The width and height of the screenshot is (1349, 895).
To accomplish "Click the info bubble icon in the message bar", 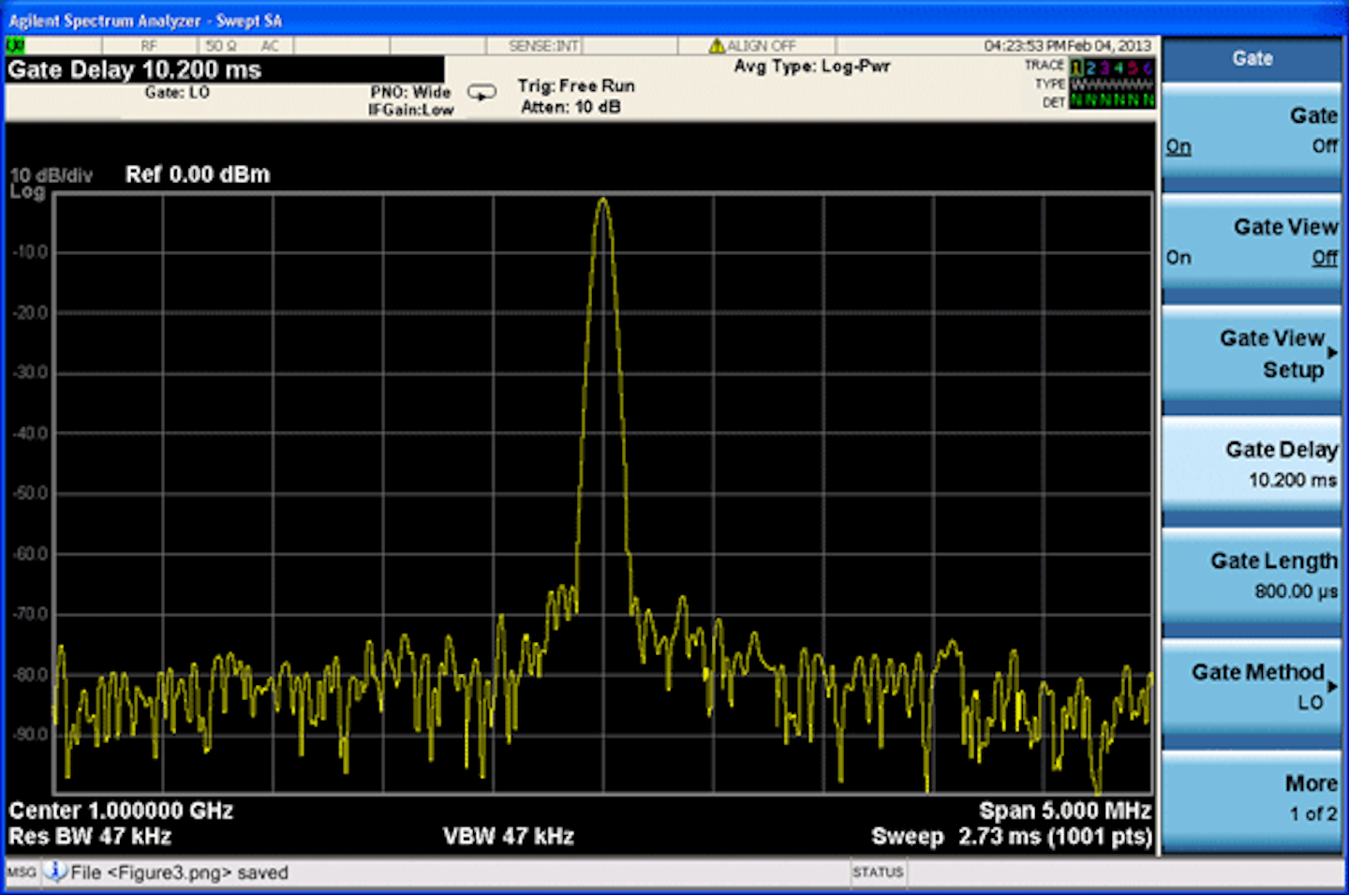I will coord(53,873).
